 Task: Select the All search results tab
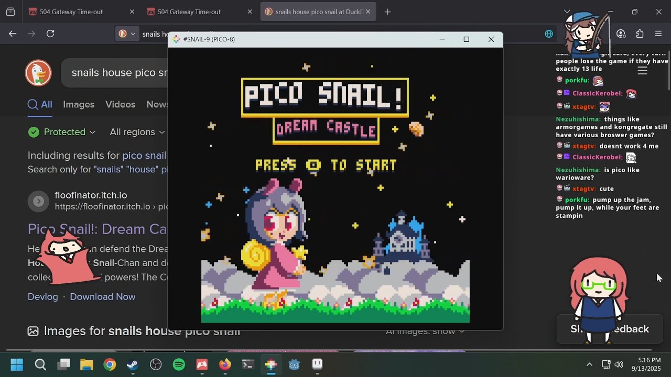[x=40, y=104]
